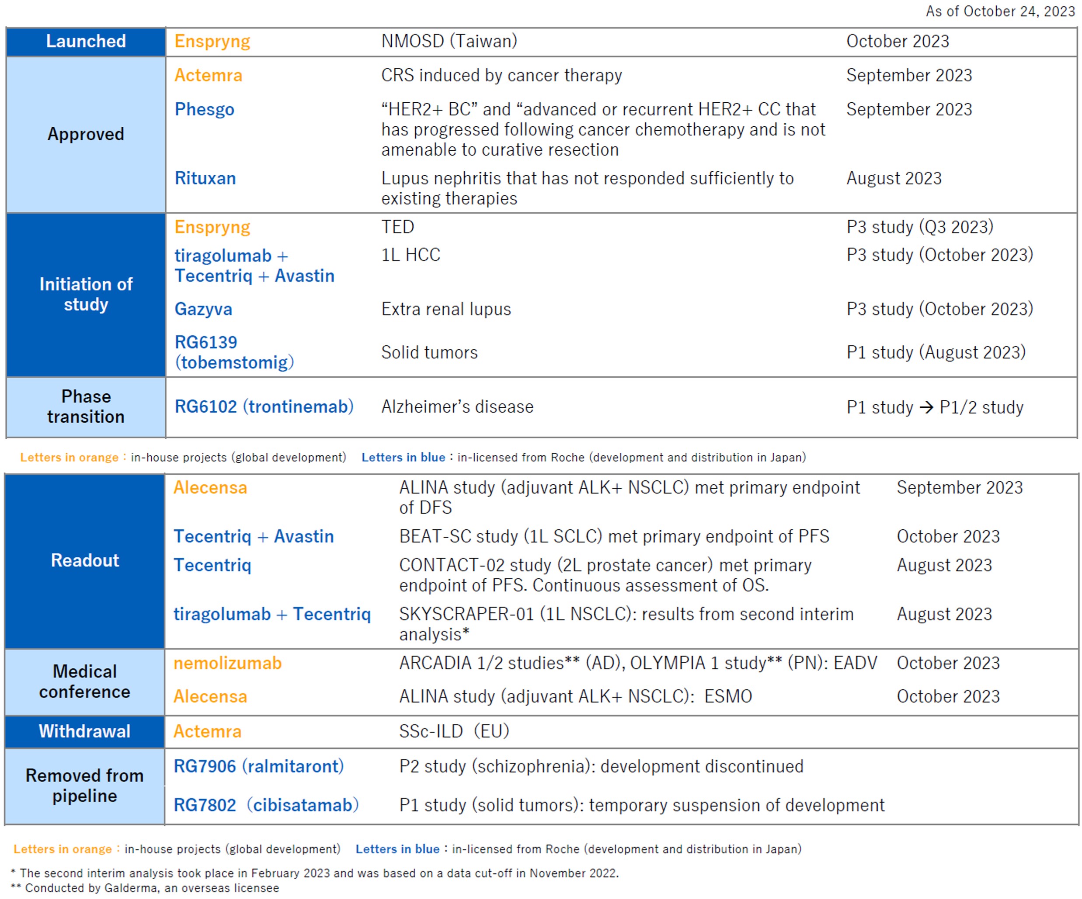
Task: Click the Galderma overseas licensee footnote
Action: click(145, 888)
